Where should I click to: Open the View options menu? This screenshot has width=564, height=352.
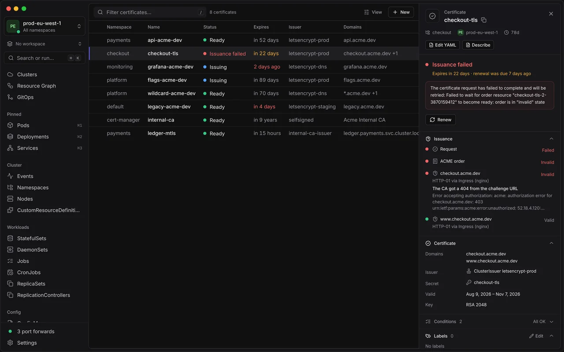point(373,12)
